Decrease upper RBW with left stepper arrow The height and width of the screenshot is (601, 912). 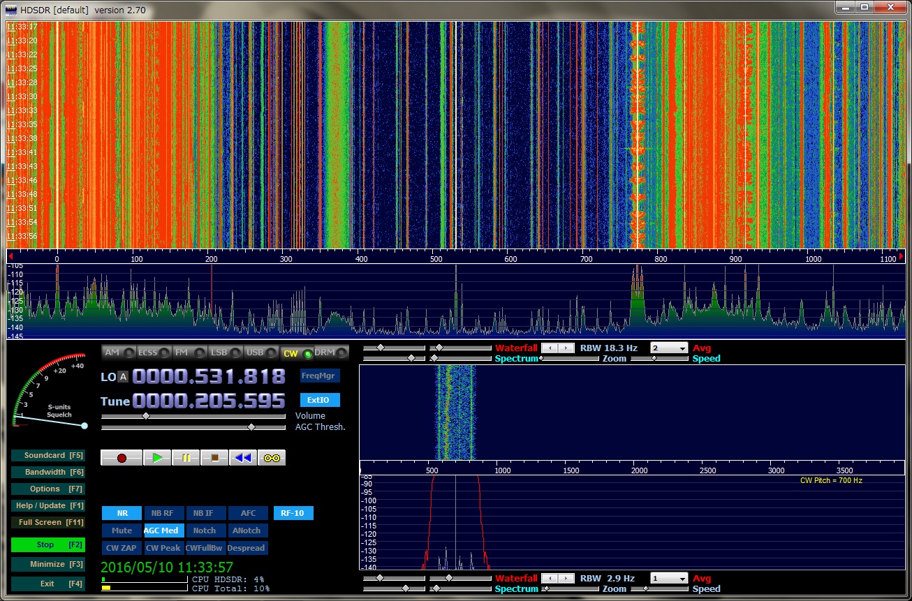click(550, 348)
